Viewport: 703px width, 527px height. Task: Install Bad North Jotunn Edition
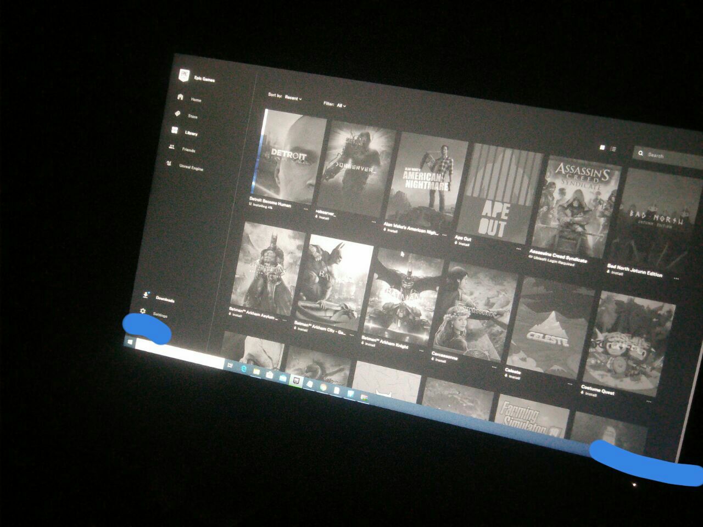point(615,272)
